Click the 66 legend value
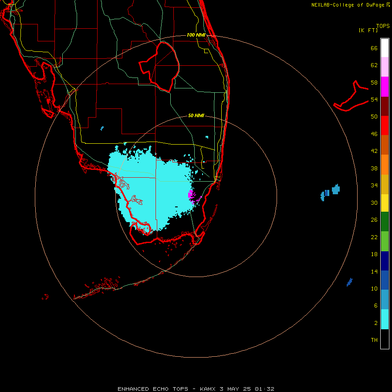This screenshot has width=392, height=392. [x=374, y=48]
